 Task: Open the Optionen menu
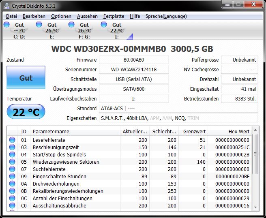[x=61, y=16]
